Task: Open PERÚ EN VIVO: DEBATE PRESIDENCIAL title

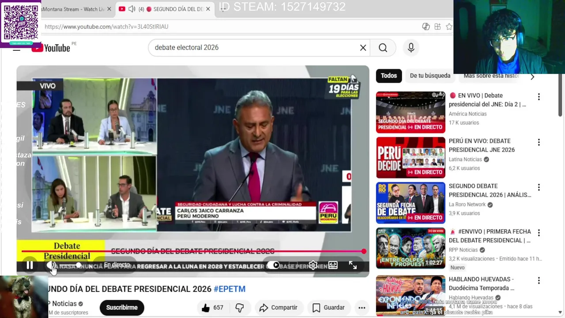Action: (482, 145)
